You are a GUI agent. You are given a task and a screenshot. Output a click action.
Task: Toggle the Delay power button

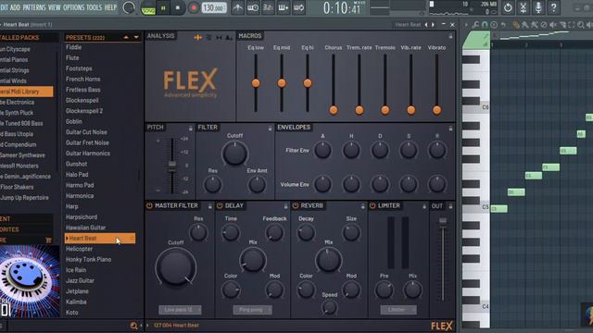click(220, 205)
